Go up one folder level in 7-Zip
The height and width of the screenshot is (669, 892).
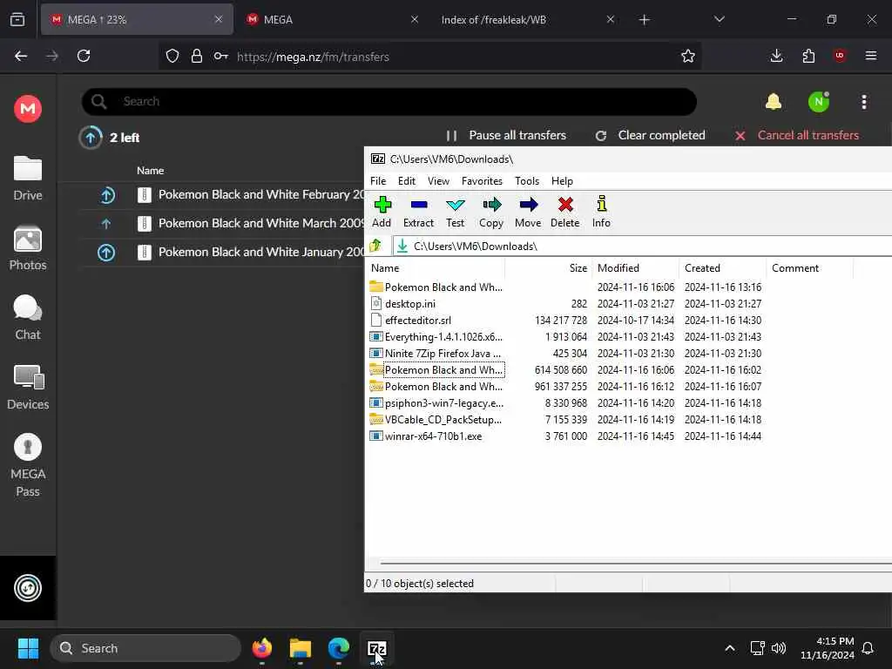(x=375, y=246)
